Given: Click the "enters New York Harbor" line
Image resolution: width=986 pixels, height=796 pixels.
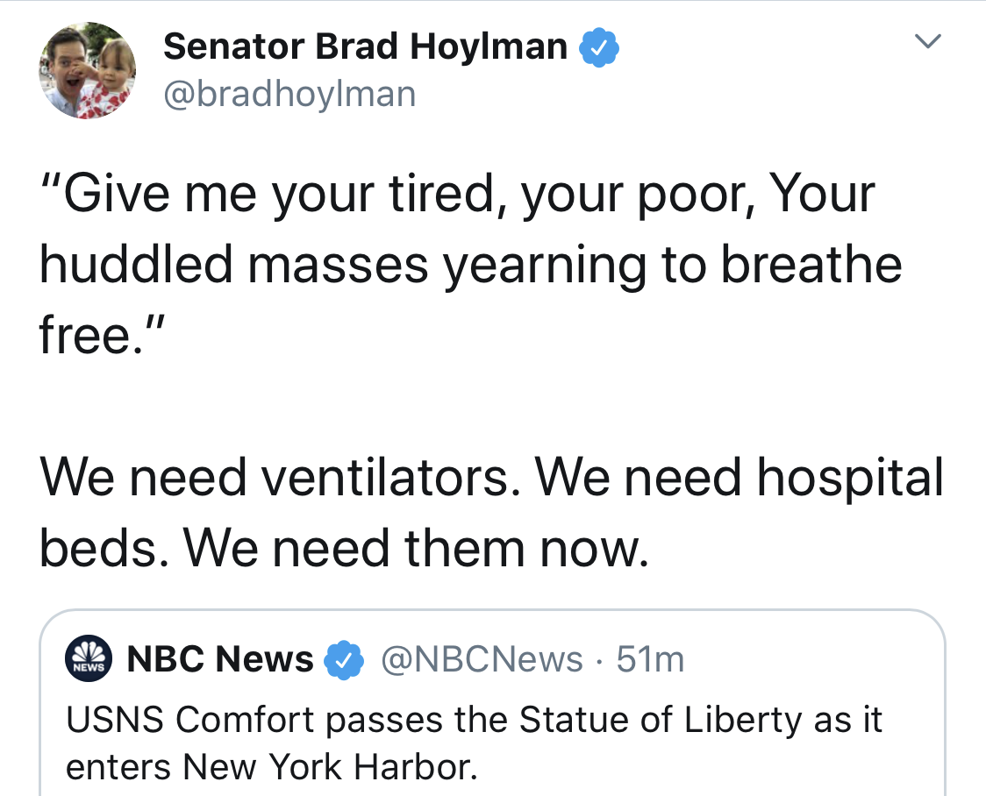Looking at the screenshot, I should (x=272, y=766).
